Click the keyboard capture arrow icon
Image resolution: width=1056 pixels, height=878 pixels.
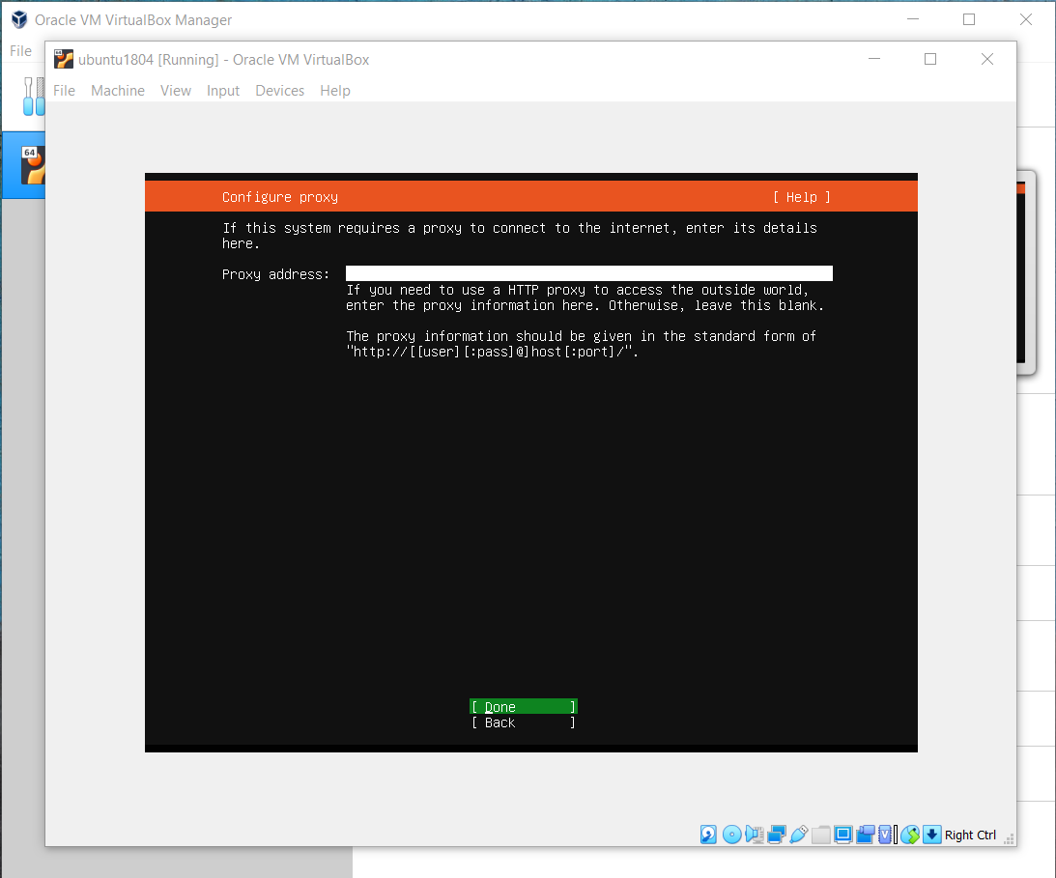click(x=931, y=835)
